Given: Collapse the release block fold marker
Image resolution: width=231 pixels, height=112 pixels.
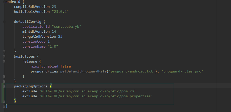Looking at the screenshot, I should 4,61.
